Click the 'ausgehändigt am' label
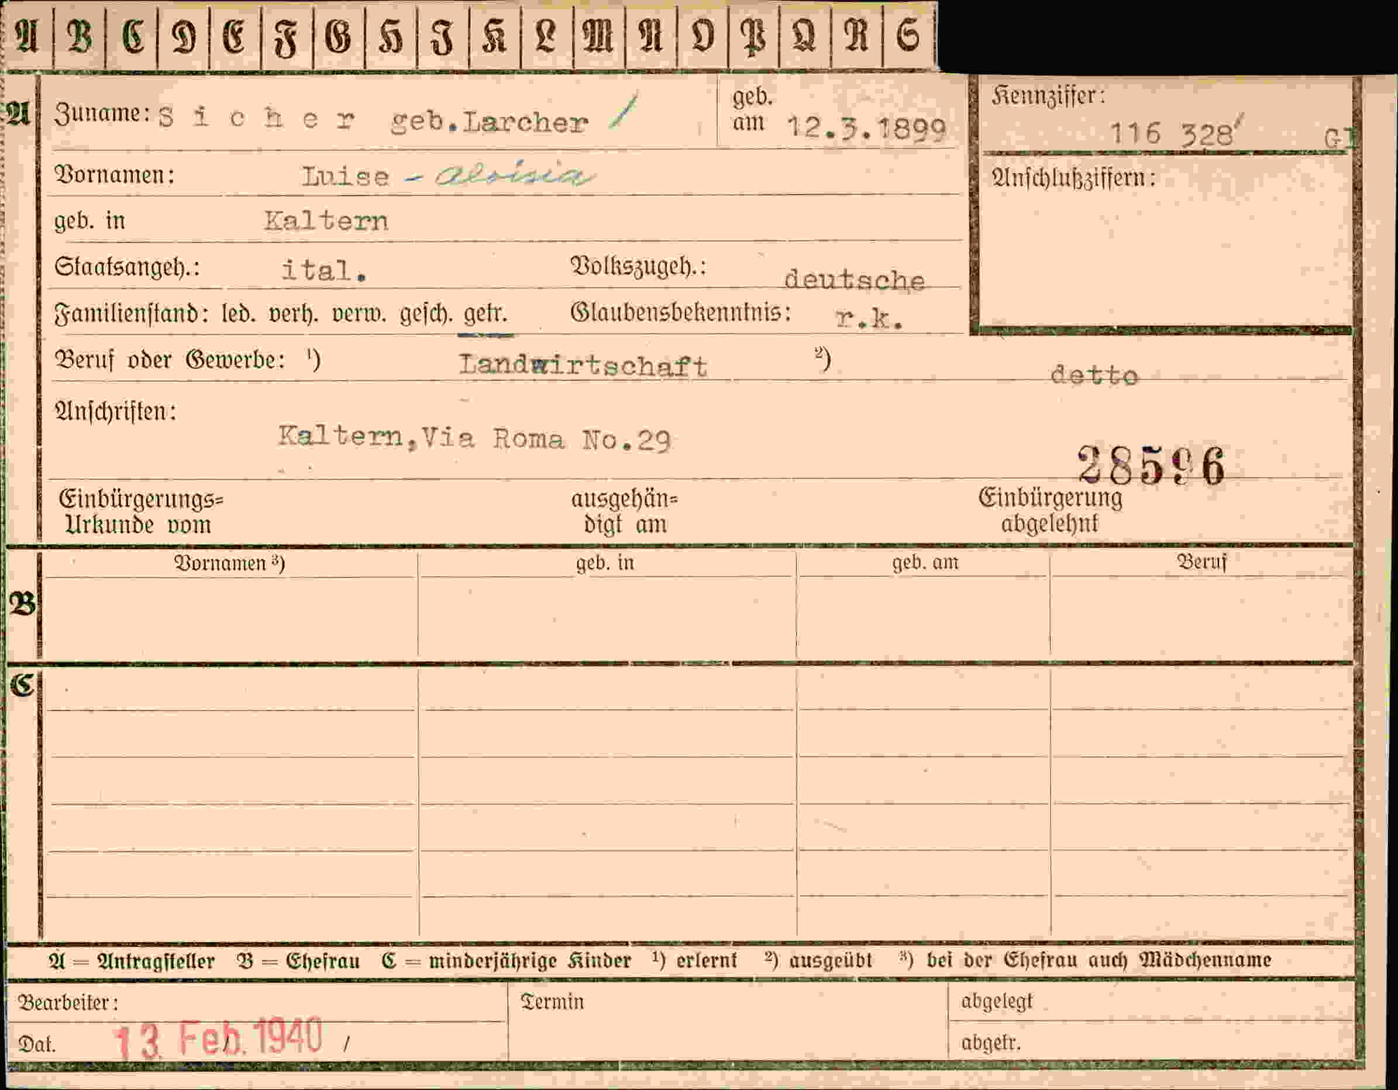1398x1090 pixels. 624,512
